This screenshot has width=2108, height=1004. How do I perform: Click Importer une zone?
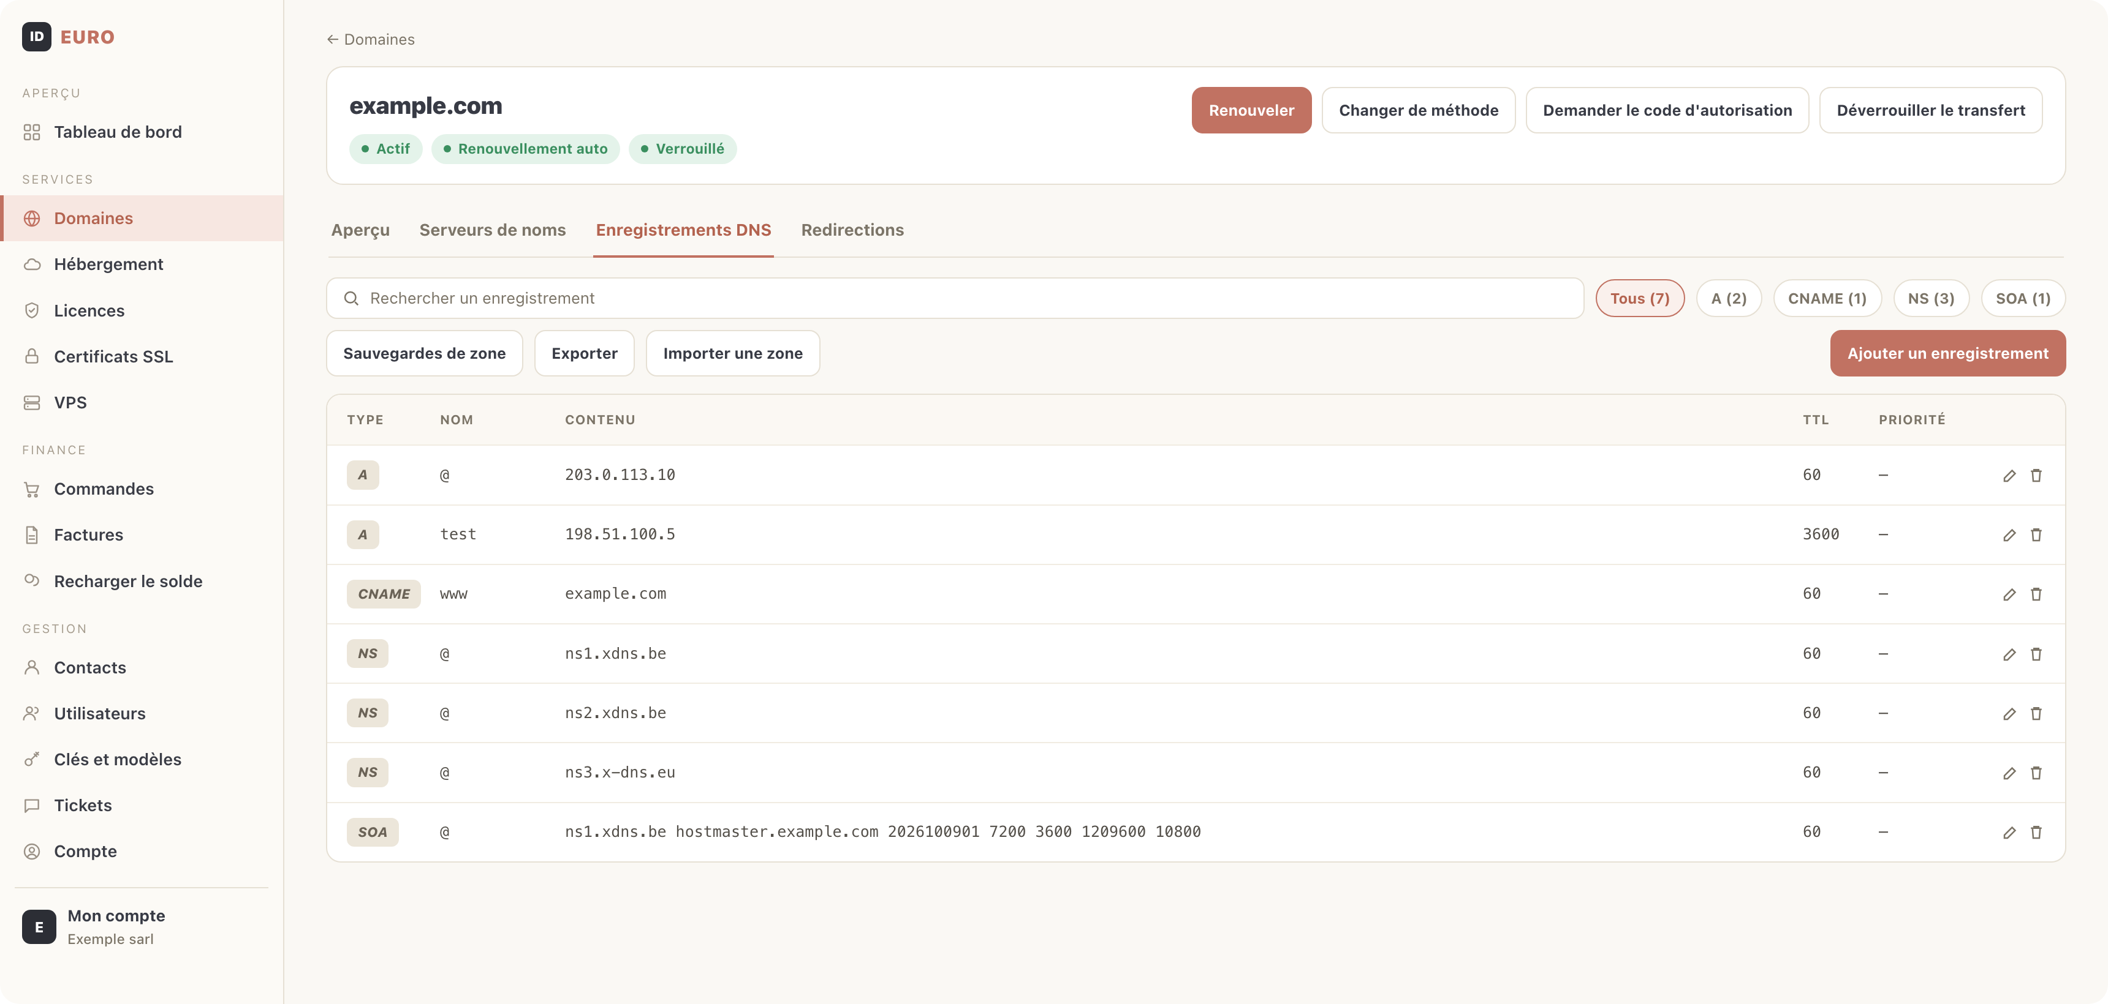(732, 353)
